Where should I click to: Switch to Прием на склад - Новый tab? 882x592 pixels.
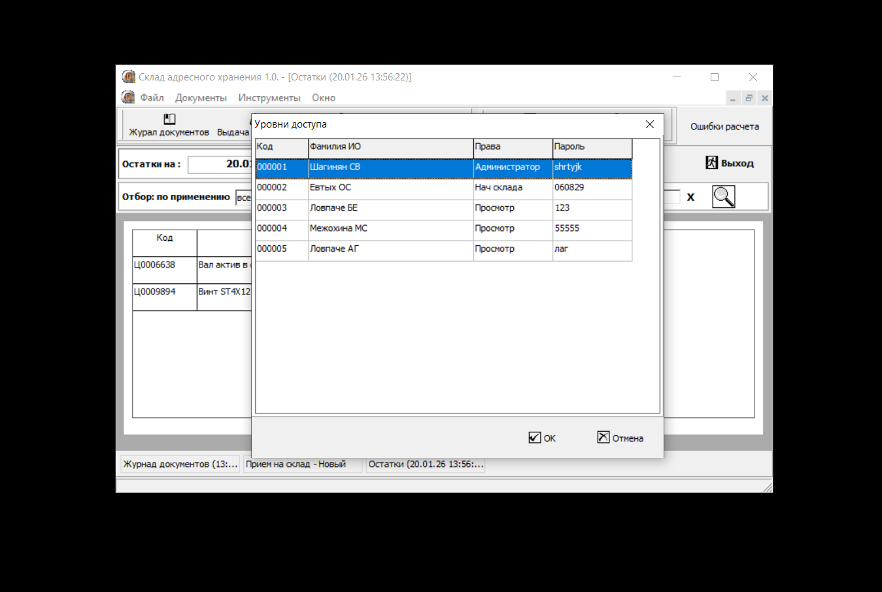pos(303,464)
